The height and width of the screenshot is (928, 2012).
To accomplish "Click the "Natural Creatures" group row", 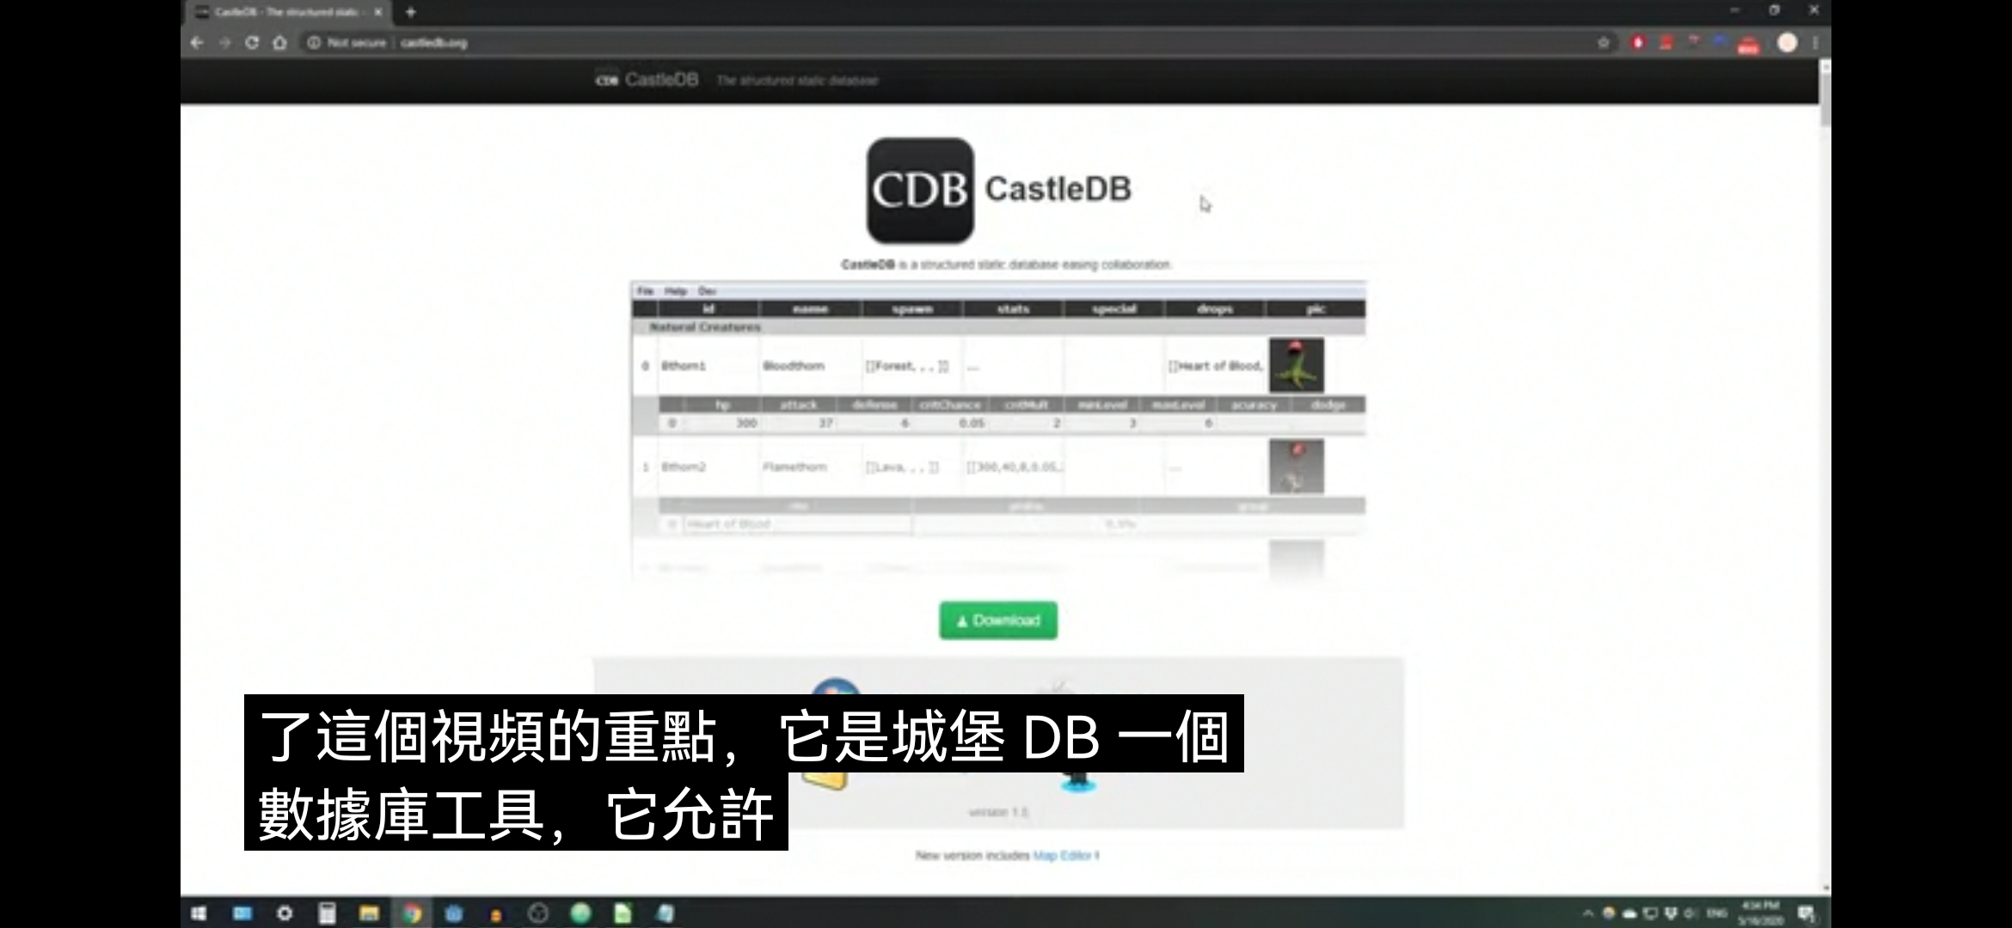I will 998,327.
